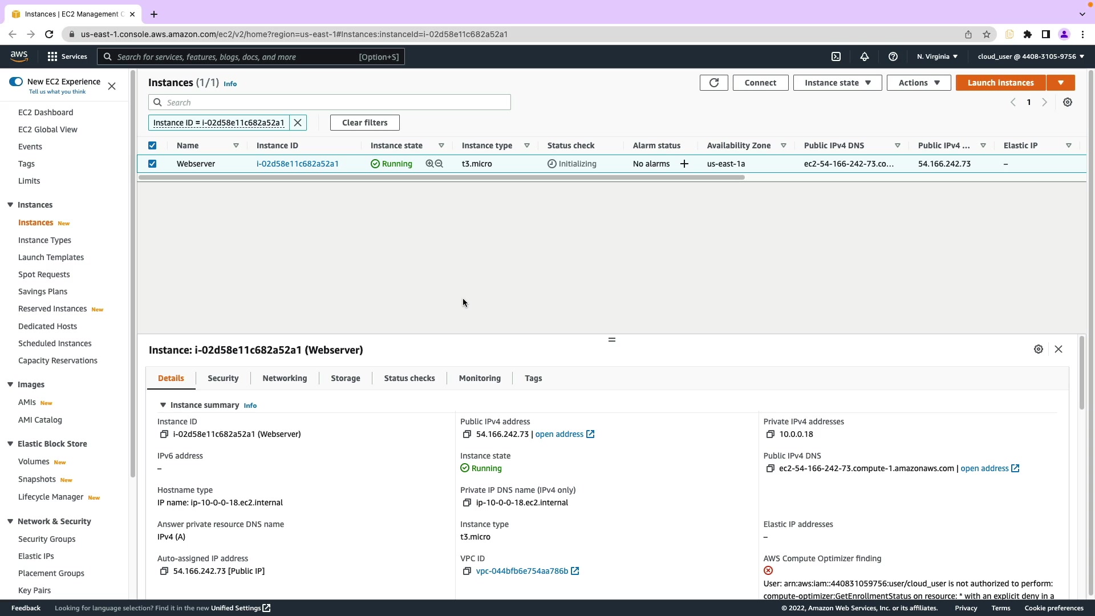1095x616 pixels.
Task: Copy the public IPv4 address 54.166.242.73
Action: click(x=467, y=435)
